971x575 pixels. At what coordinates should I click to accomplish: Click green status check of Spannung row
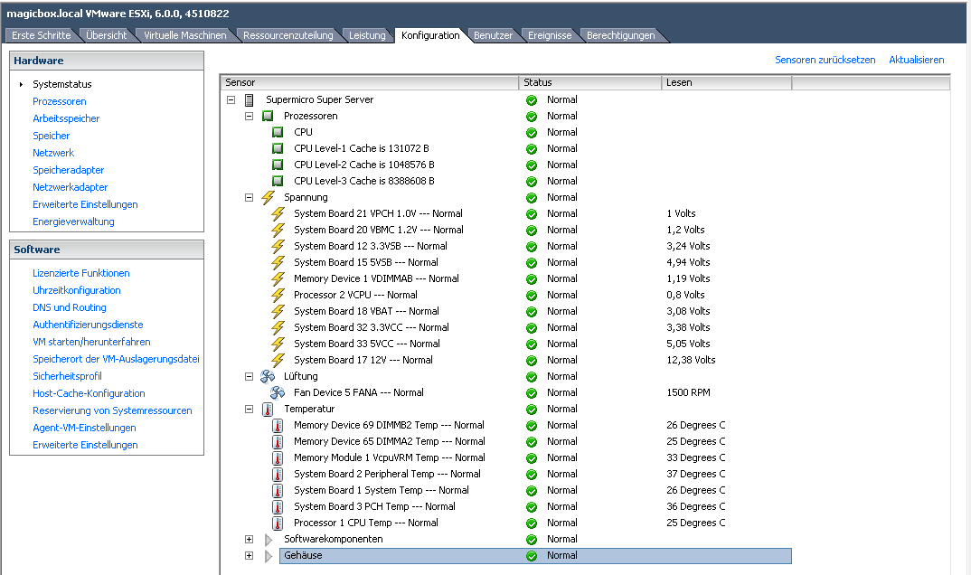point(532,198)
